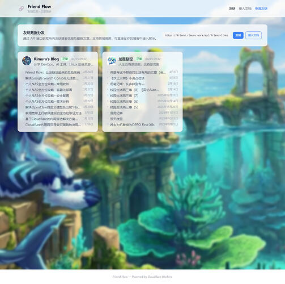
Task: Click the 龙屋划空 tagline under its title
Action: tap(139, 64)
